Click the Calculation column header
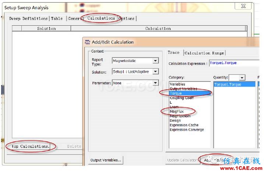Viewport: 264px width, 171px height. pos(158,29)
